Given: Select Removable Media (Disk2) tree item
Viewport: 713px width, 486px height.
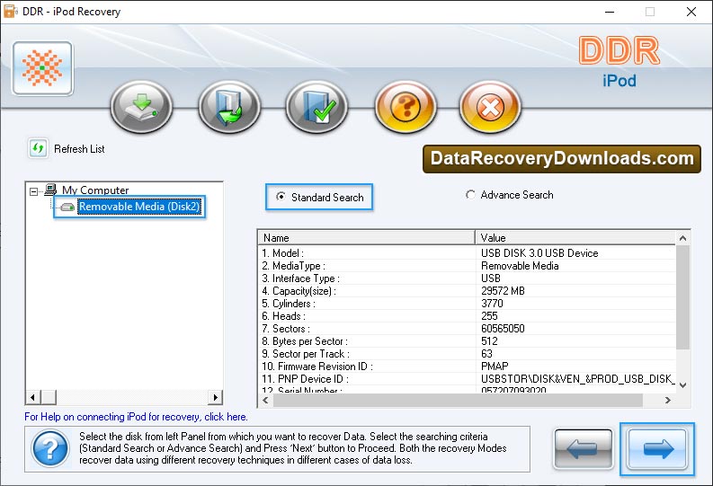Looking at the screenshot, I should pos(139,207).
